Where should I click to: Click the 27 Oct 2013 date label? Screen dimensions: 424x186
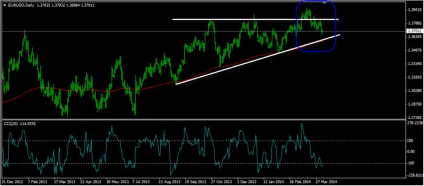(221, 181)
